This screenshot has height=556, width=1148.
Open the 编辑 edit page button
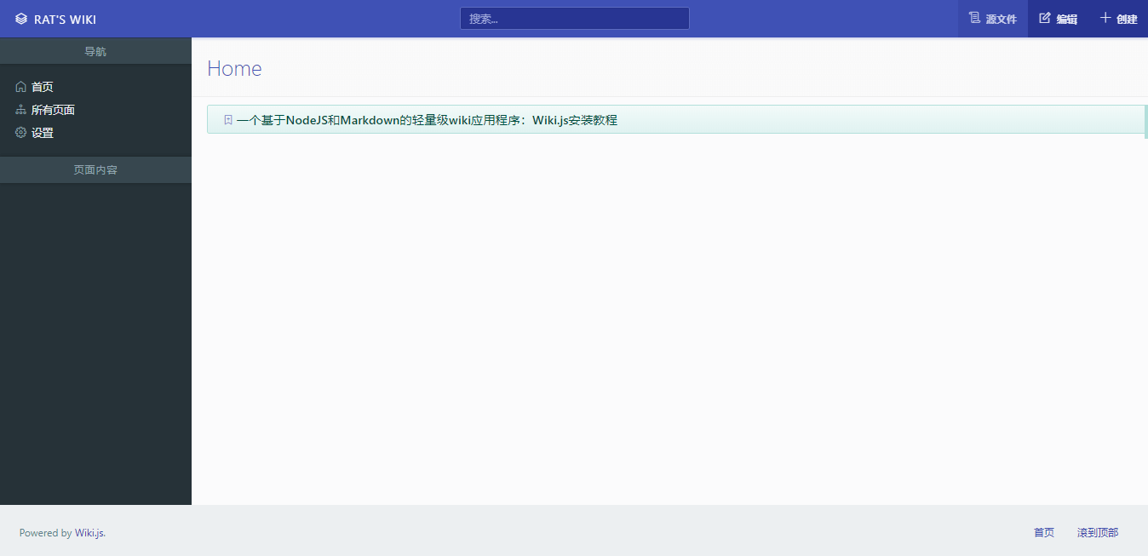coord(1059,19)
